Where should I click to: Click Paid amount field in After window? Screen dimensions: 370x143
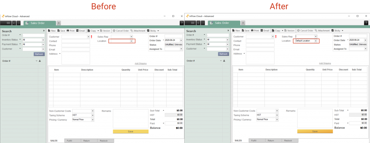point(358,123)
